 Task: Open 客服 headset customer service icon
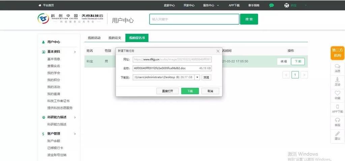[337, 122]
